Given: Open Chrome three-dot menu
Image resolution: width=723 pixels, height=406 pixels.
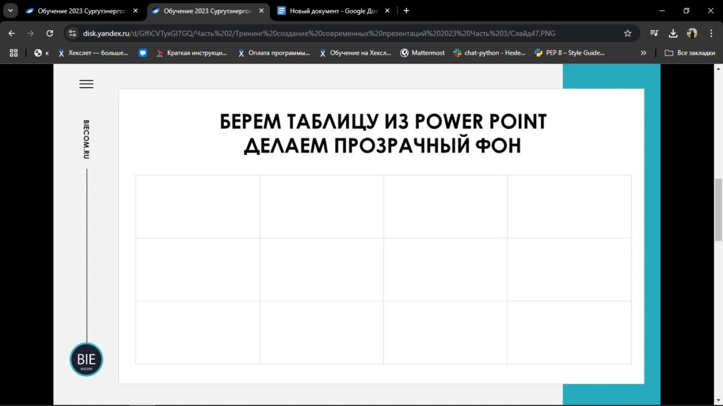Looking at the screenshot, I should 711,33.
